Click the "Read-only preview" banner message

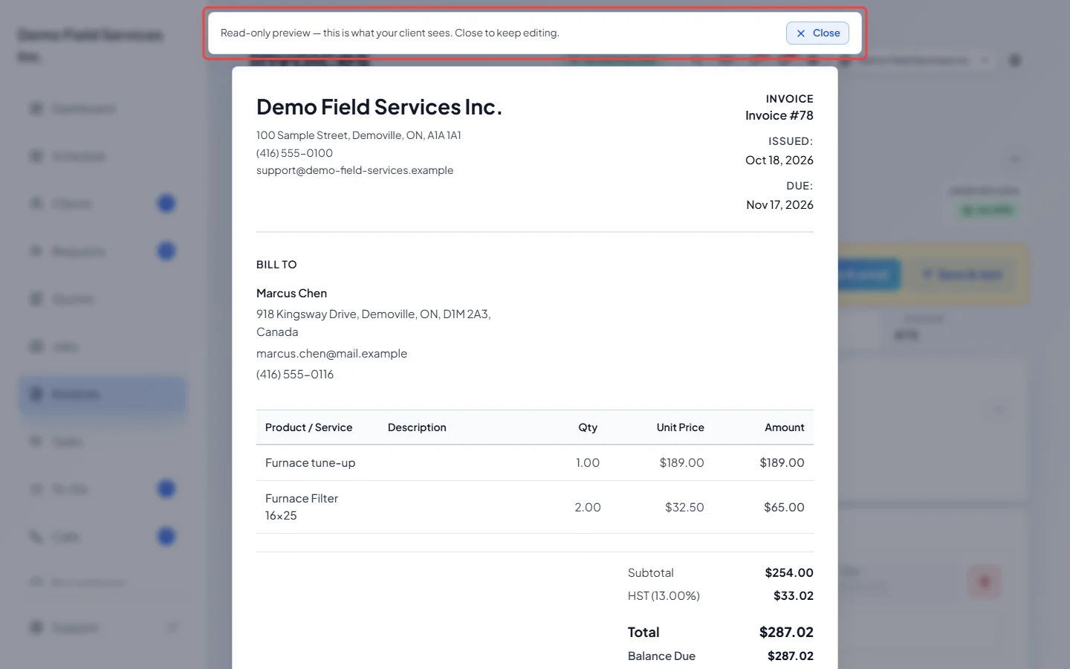tap(390, 33)
